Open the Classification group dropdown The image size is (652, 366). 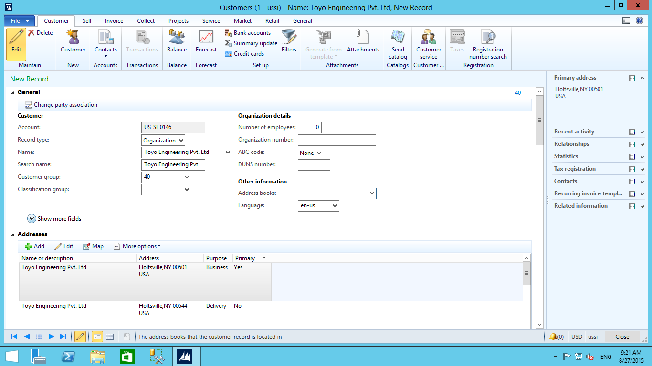pos(187,190)
